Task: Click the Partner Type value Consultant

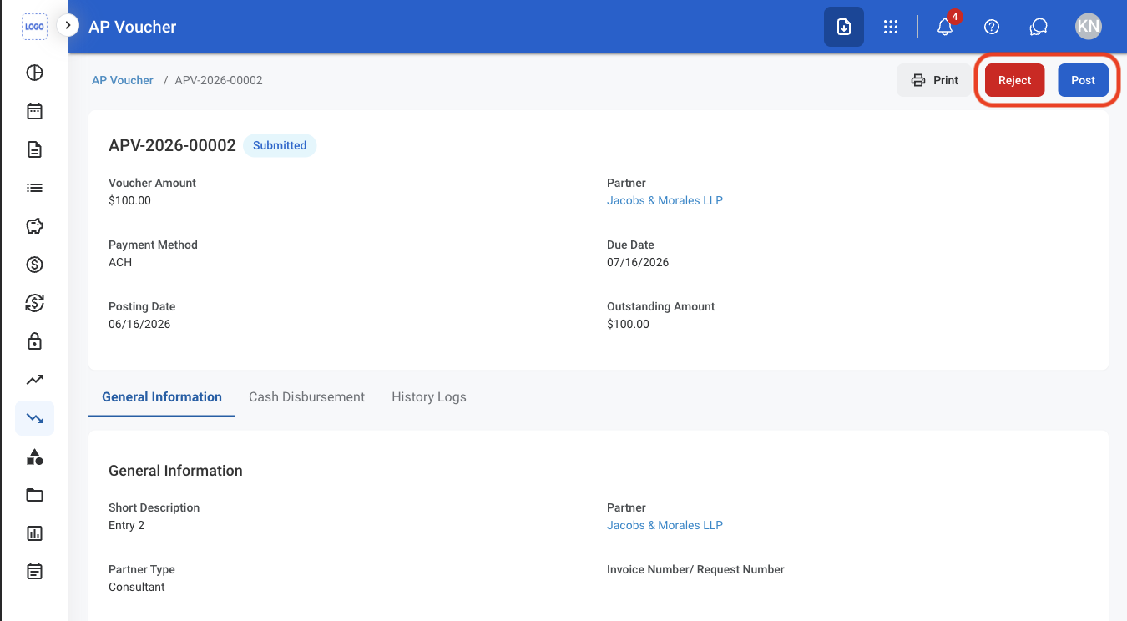Action: (137, 587)
